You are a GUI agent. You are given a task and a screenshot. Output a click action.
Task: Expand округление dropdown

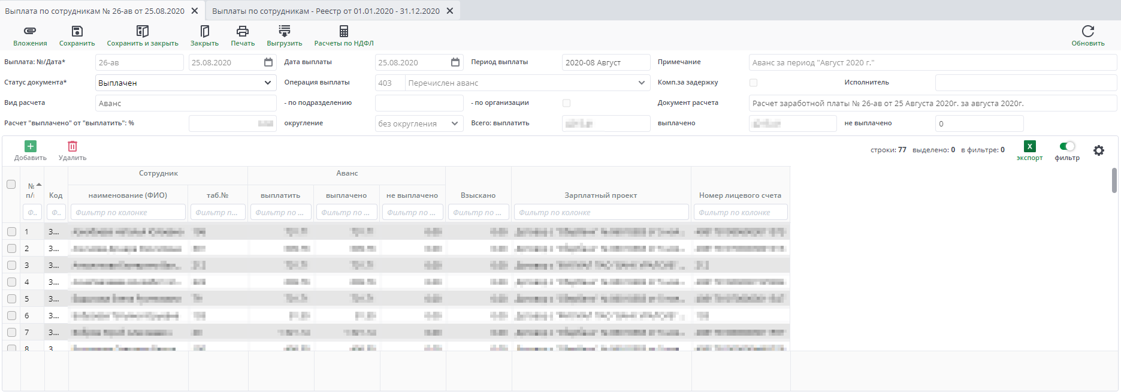(x=455, y=123)
